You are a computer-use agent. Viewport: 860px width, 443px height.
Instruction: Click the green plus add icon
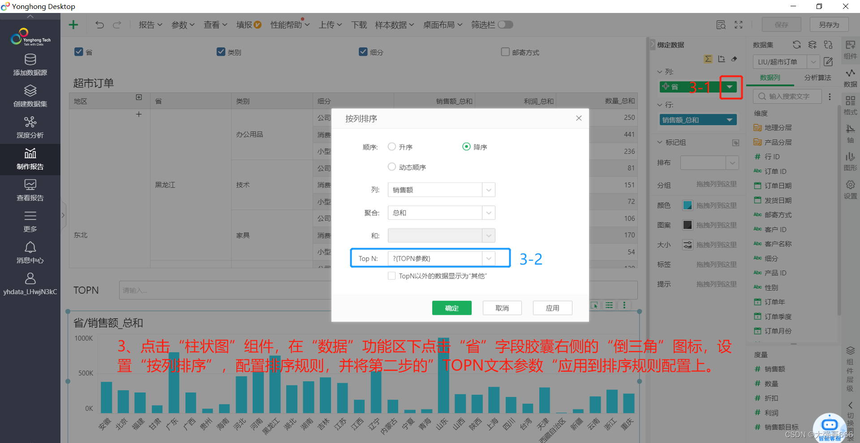pyautogui.click(x=73, y=25)
